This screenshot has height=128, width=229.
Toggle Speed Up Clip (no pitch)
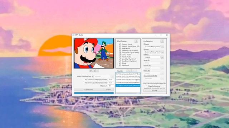(120, 50)
